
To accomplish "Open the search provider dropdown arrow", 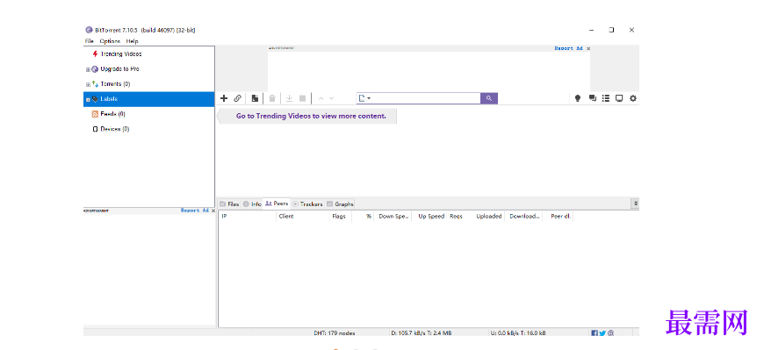I will tap(369, 98).
